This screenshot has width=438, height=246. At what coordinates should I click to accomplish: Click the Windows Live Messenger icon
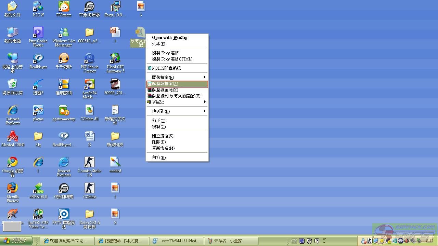click(x=64, y=33)
